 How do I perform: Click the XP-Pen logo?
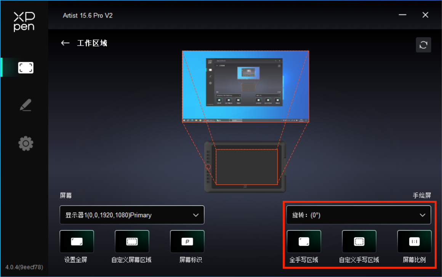[24, 21]
